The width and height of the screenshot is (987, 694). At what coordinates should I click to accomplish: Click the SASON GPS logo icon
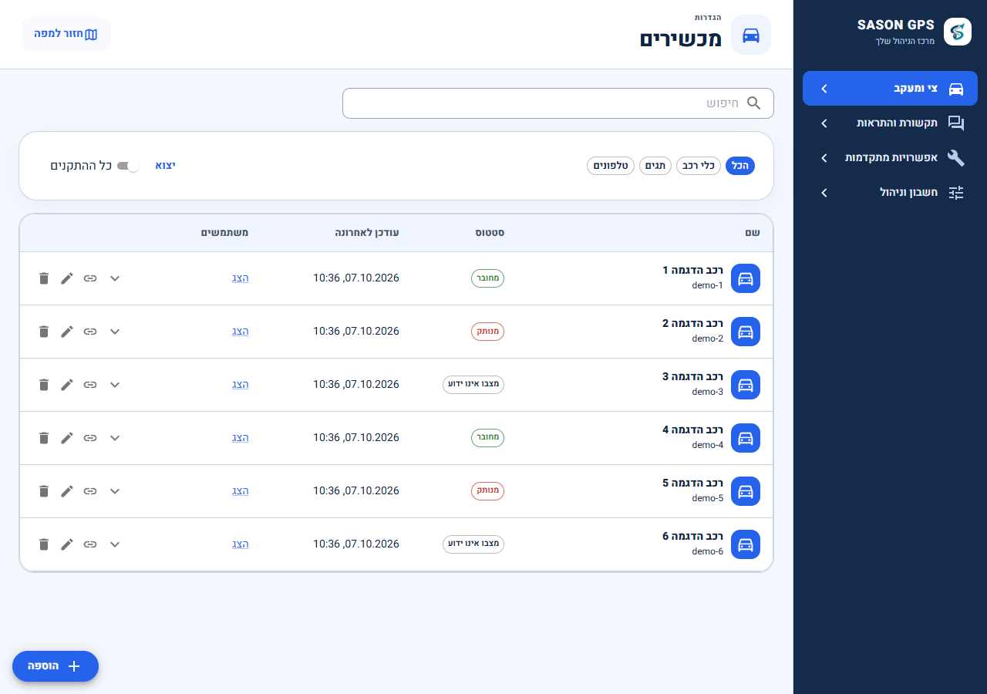958,32
